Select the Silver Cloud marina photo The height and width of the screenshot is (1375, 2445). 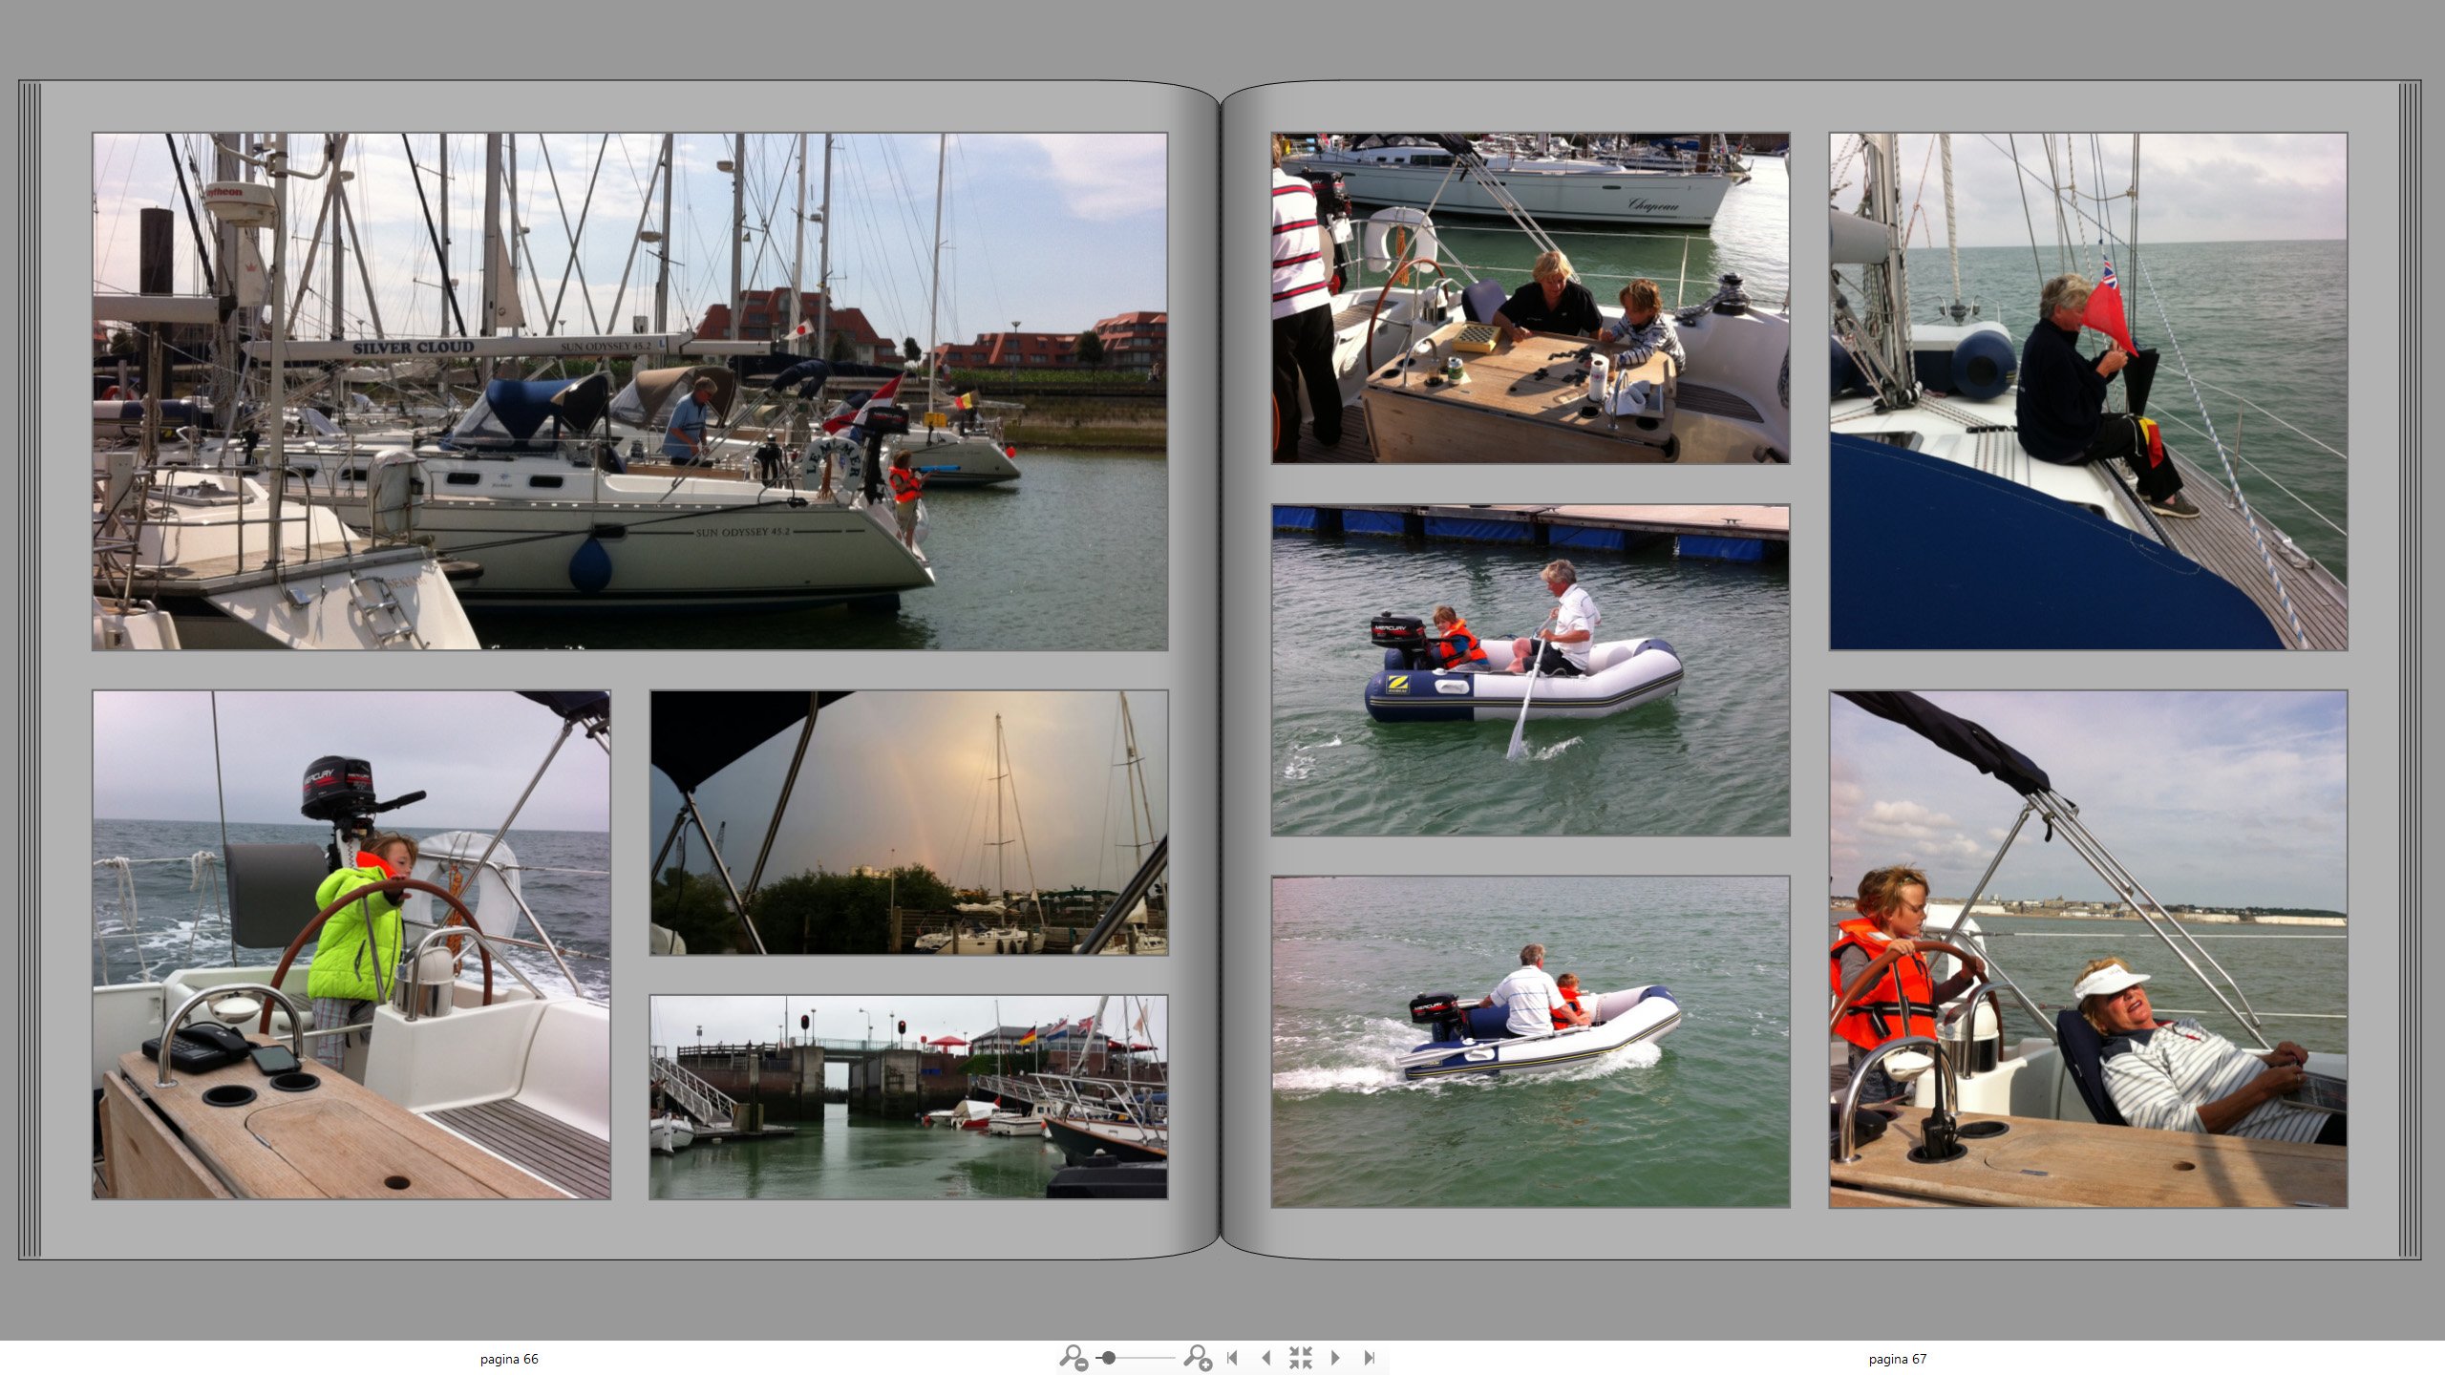629,391
